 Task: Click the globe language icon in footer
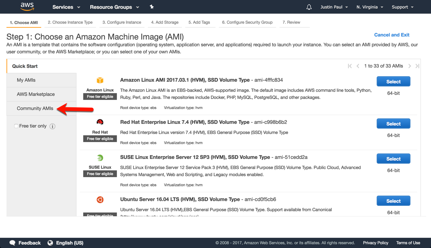[x=51, y=243]
